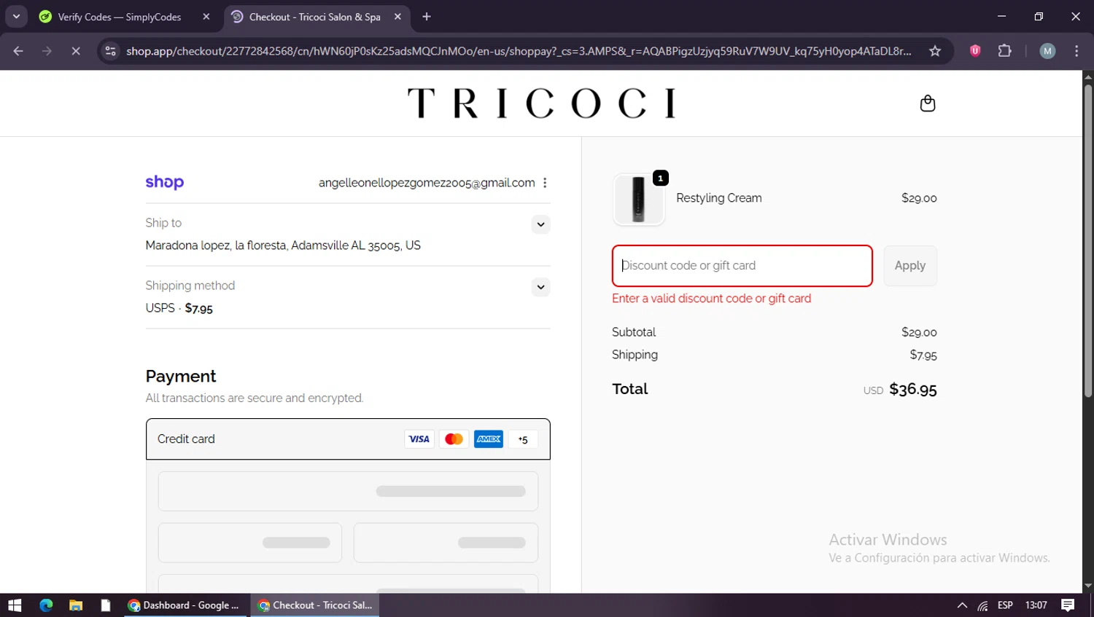Click the email address angelleonellopezgomez2005@gmail.com
This screenshot has height=617, width=1094.
[427, 183]
